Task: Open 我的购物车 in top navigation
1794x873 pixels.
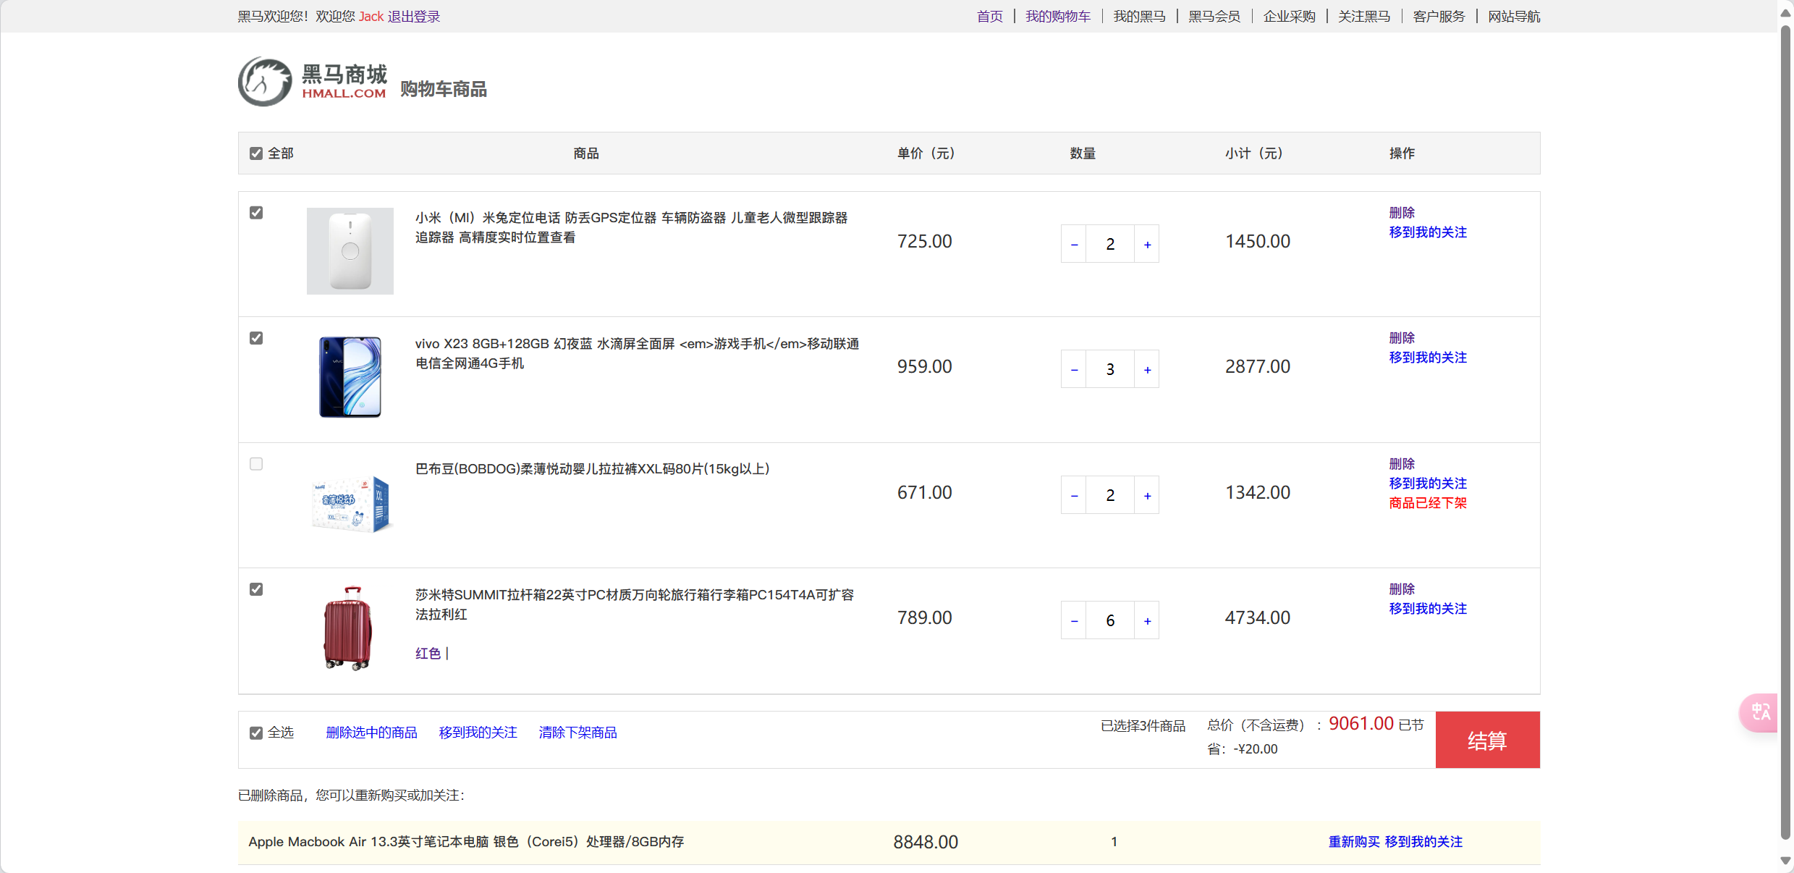Action: pyautogui.click(x=1057, y=17)
